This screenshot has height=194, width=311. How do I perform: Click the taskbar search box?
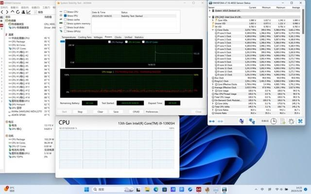tap(112, 190)
